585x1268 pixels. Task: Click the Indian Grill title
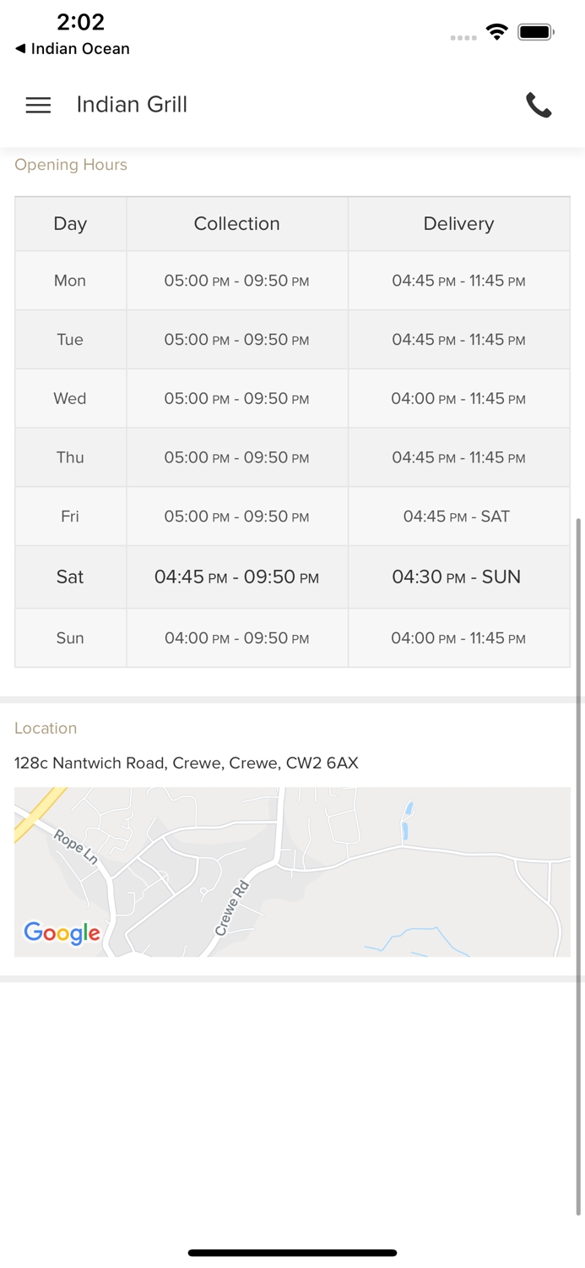coord(132,105)
